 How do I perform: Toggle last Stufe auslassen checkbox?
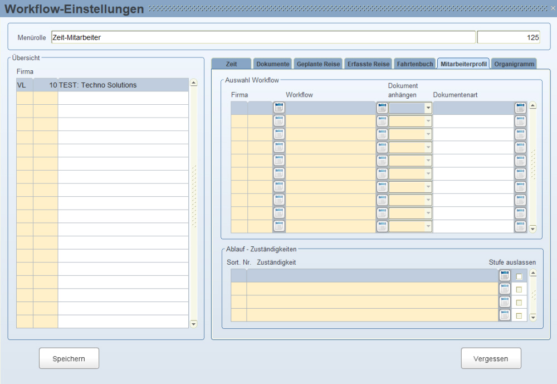[519, 316]
